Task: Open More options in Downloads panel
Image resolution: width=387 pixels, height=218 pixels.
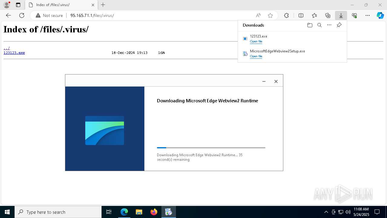Action: coord(329,25)
